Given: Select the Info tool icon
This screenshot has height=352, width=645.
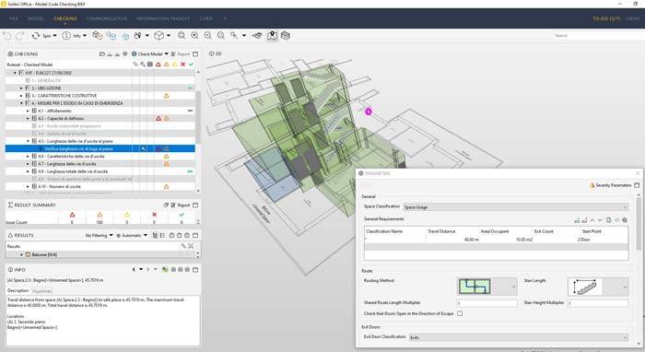Looking at the screenshot, I should (66, 36).
